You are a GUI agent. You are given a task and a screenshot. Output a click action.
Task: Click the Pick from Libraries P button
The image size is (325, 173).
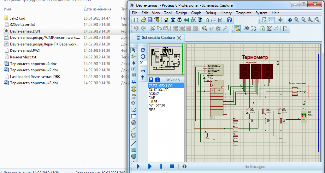coord(151,80)
